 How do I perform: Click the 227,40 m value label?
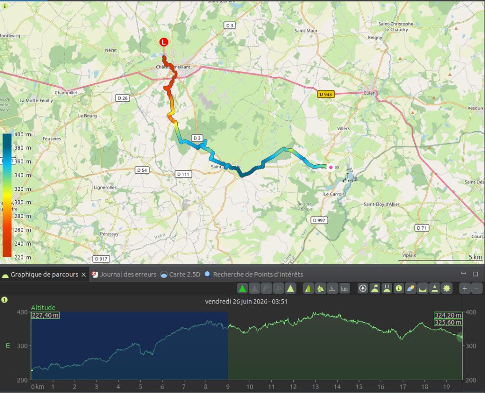tap(45, 315)
